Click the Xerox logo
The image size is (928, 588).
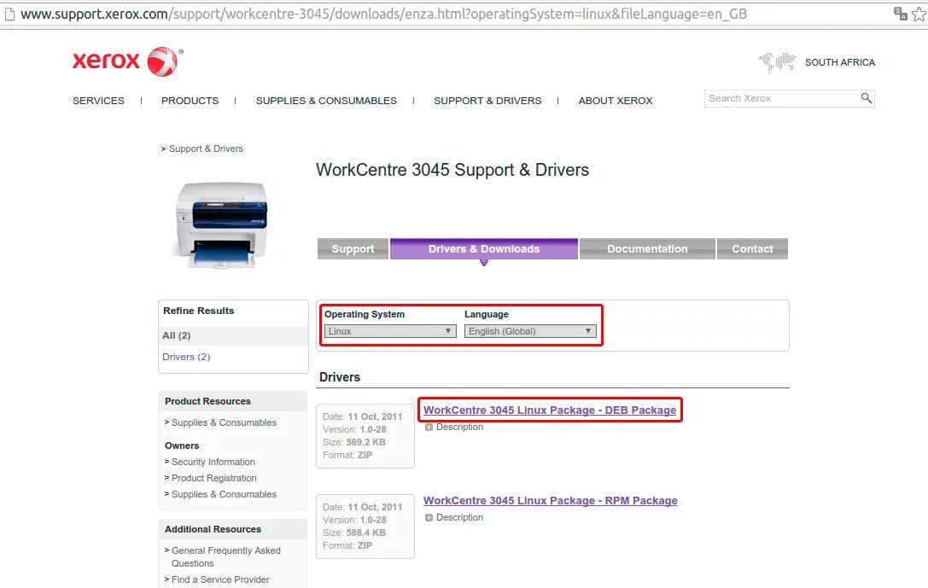coord(126,61)
